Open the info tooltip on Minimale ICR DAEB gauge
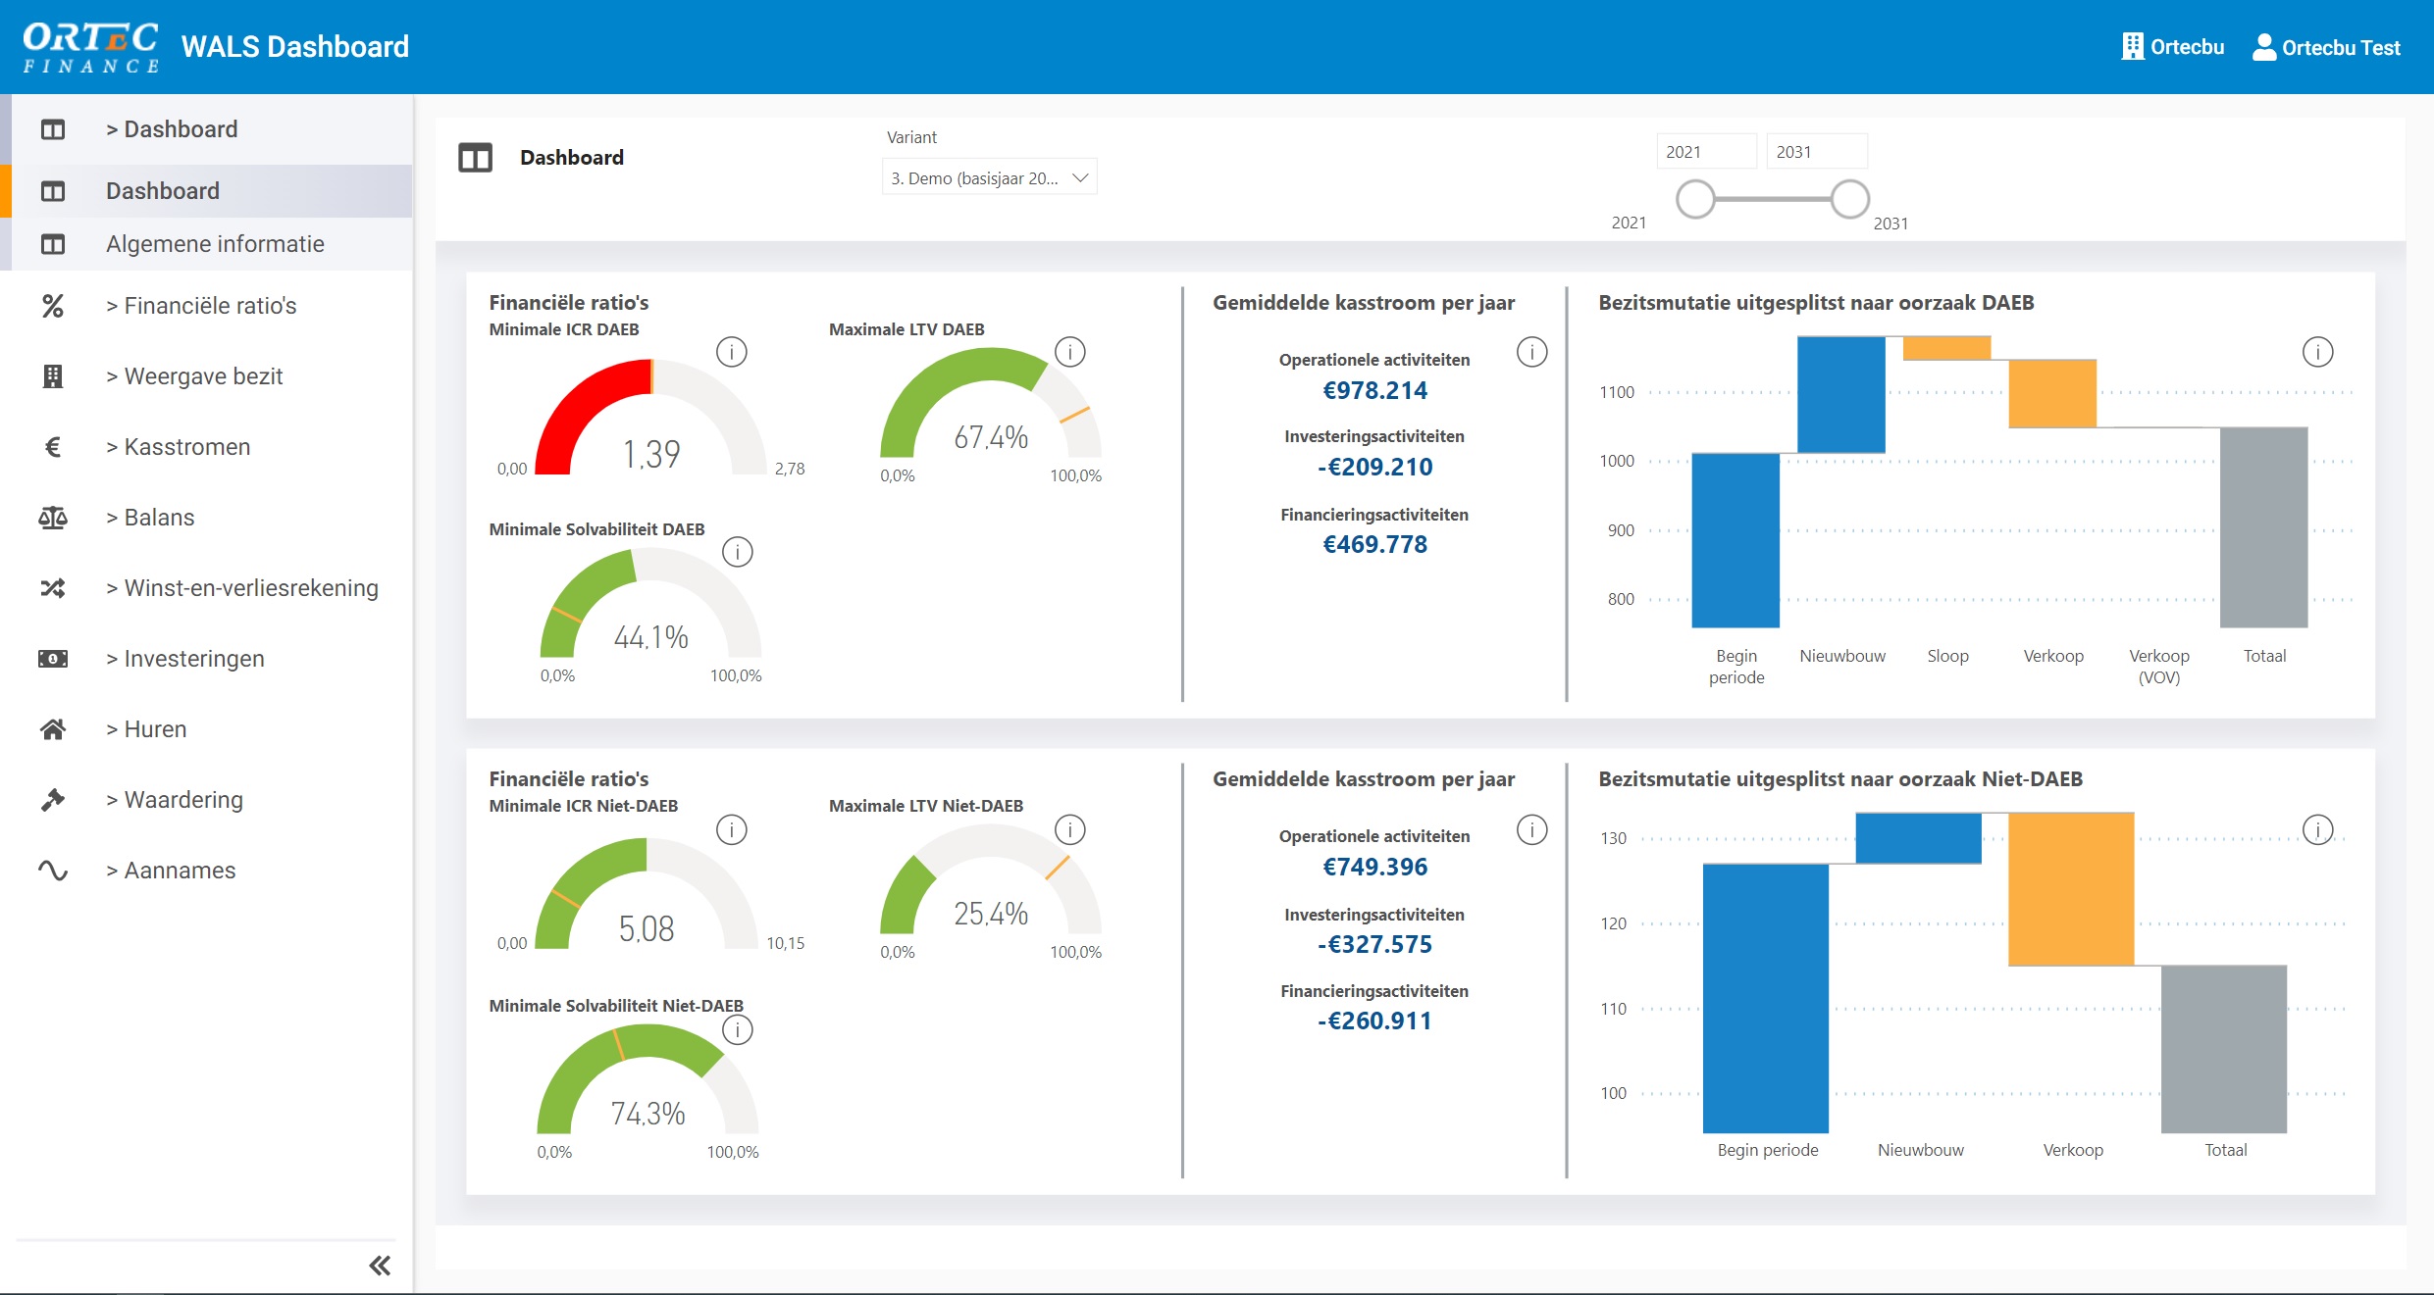 (x=732, y=351)
